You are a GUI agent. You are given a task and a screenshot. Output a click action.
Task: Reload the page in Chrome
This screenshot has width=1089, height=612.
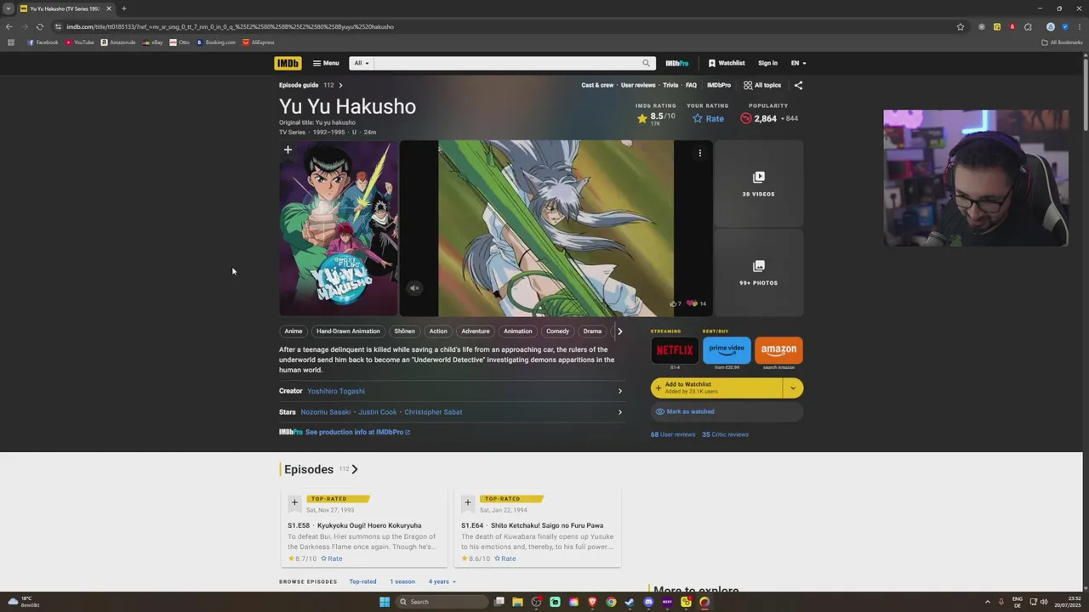point(39,26)
